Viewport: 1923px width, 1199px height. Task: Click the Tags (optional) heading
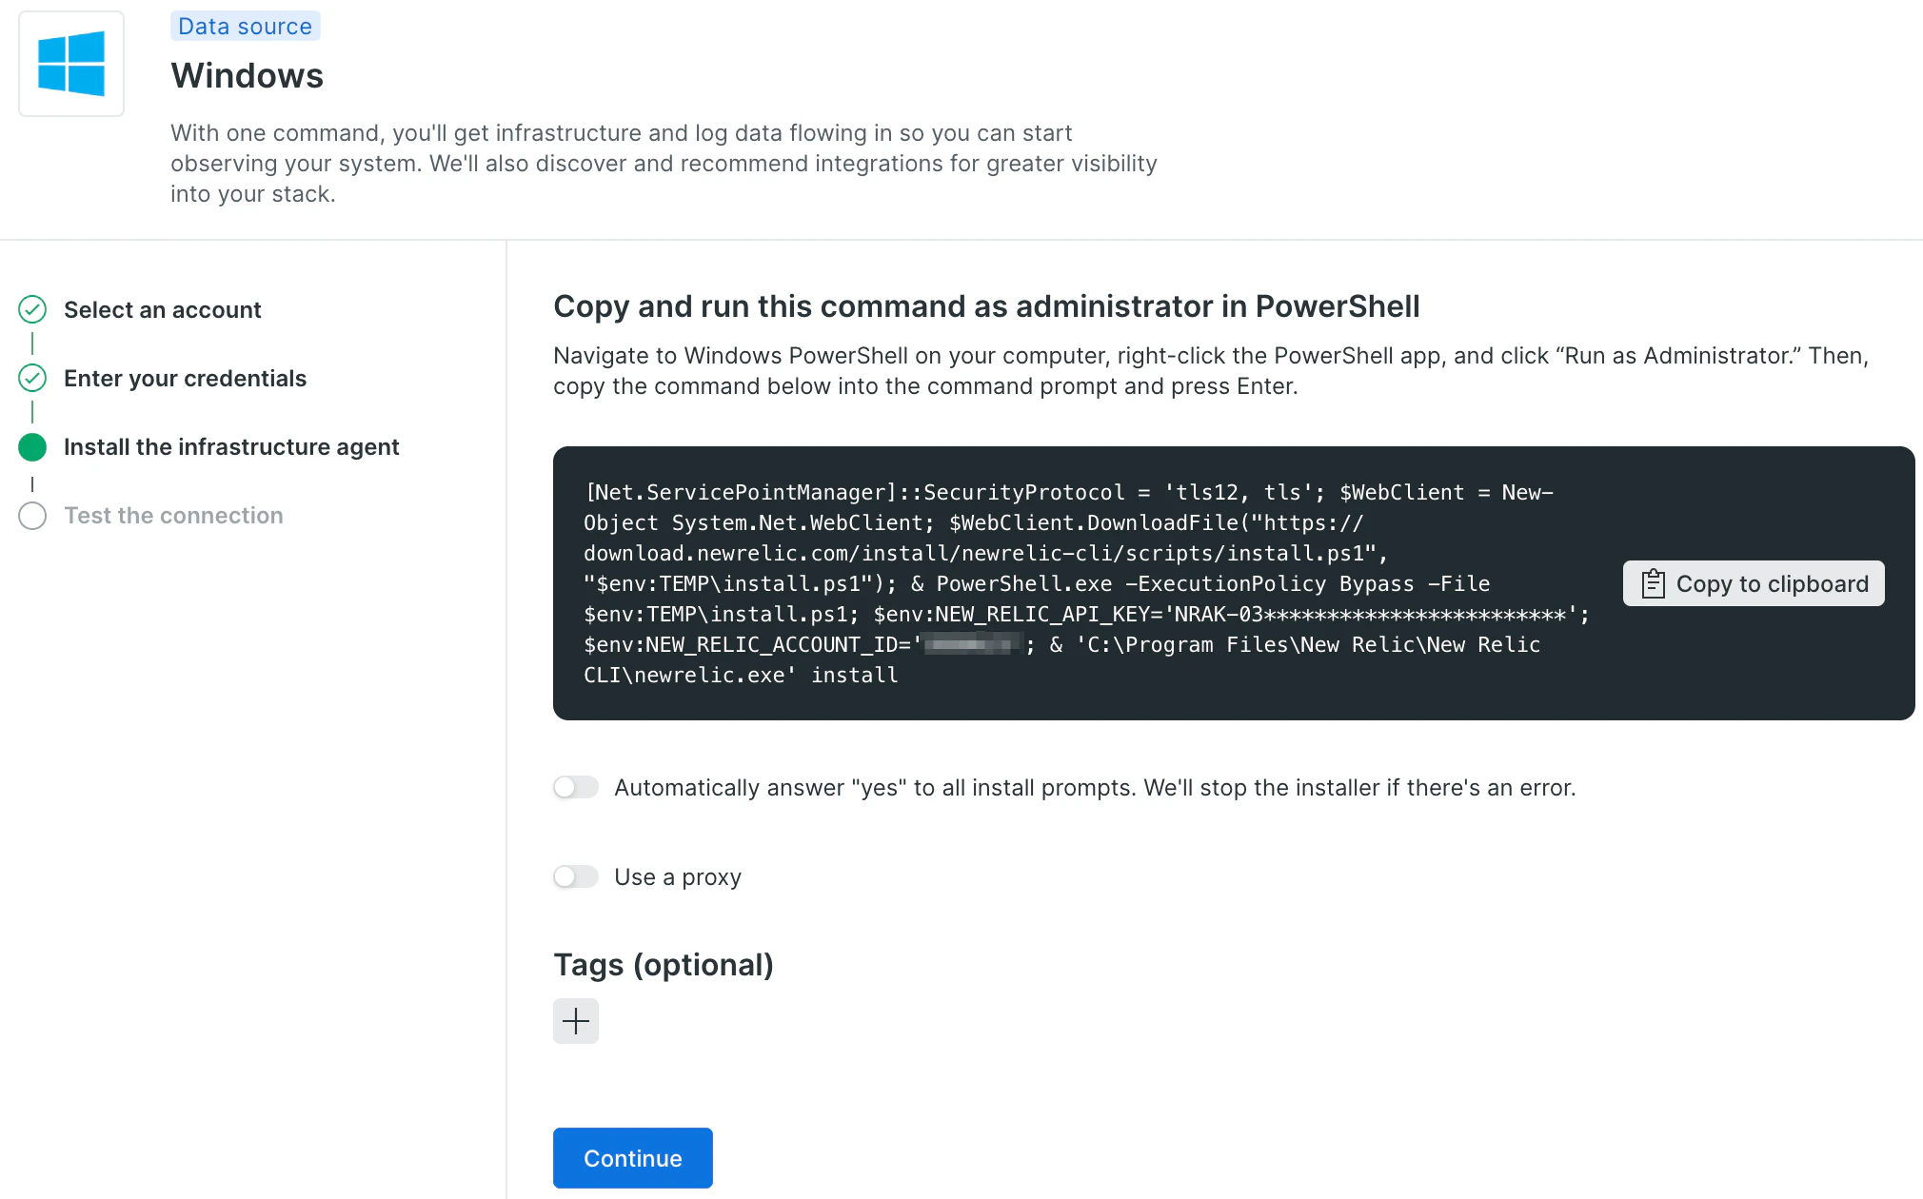pyautogui.click(x=663, y=964)
